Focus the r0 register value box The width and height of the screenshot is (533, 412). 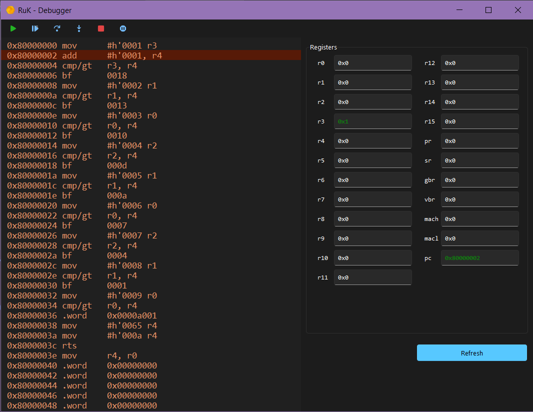[372, 63]
